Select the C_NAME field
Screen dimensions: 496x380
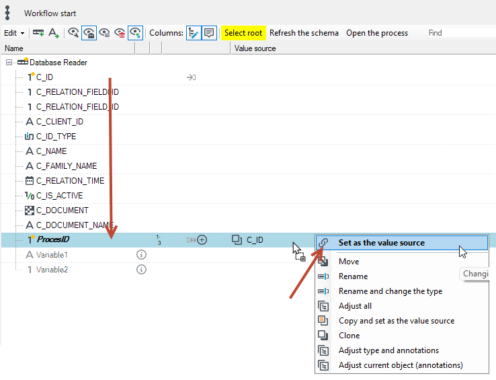(51, 151)
